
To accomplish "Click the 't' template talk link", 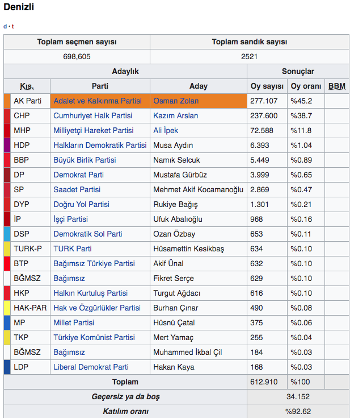I will pyautogui.click(x=12, y=27).
